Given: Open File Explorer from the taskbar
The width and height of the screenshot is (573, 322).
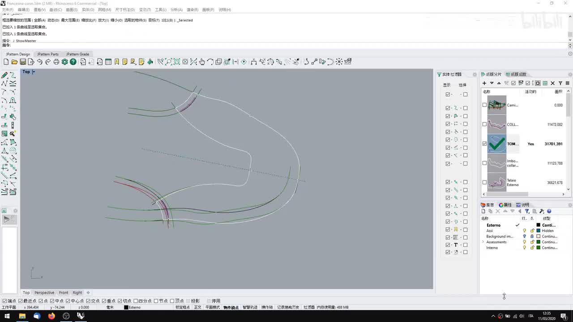Looking at the screenshot, I should tap(22, 316).
